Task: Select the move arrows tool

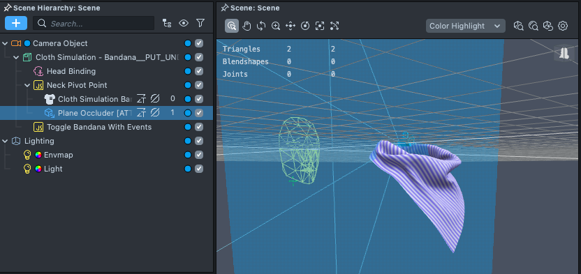Action: pos(290,26)
